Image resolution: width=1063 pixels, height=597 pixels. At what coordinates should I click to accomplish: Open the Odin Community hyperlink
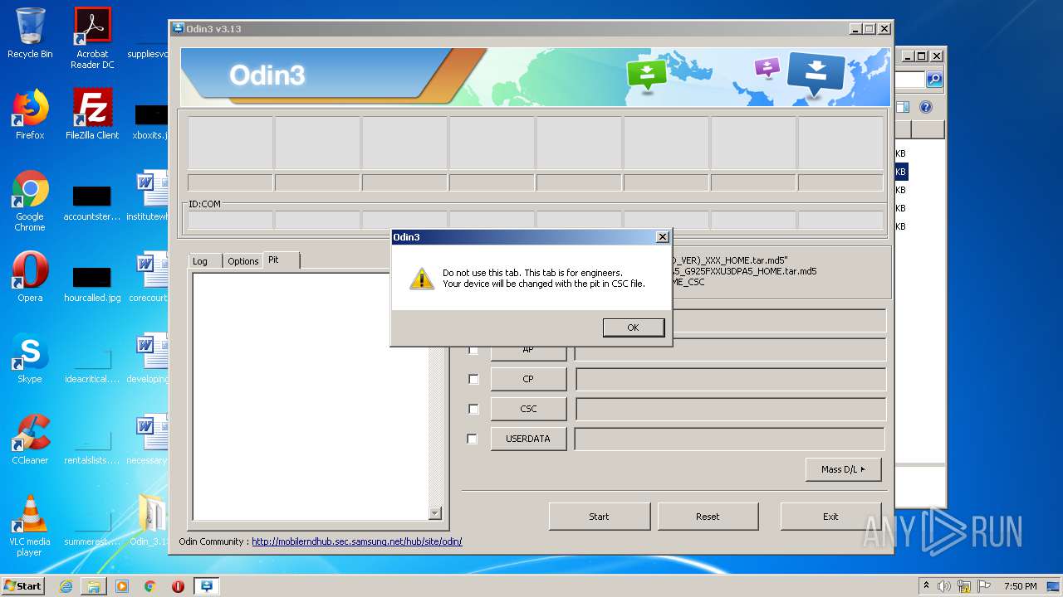[x=357, y=541]
